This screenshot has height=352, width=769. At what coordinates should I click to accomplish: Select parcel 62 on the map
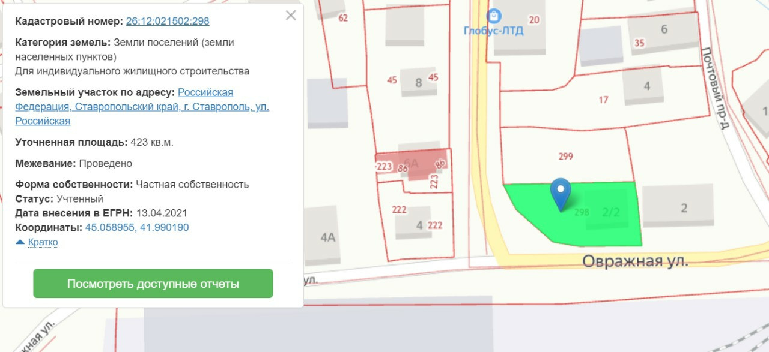343,18
